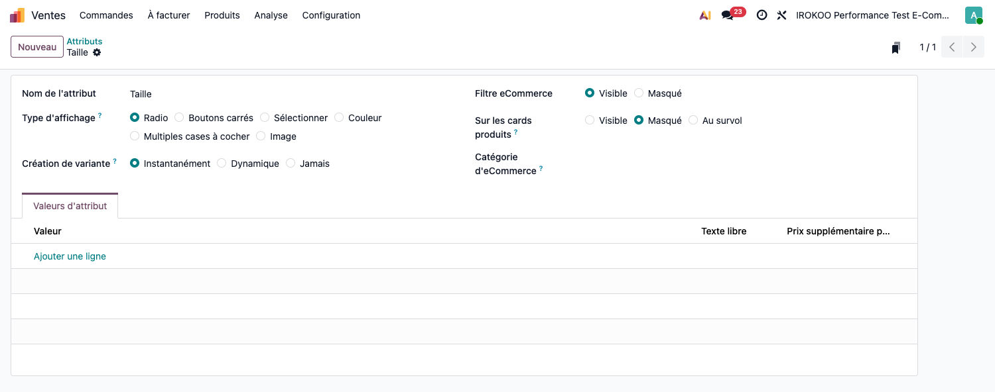The width and height of the screenshot is (995, 392).
Task: Open the AI assistant icon
Action: coord(705,15)
